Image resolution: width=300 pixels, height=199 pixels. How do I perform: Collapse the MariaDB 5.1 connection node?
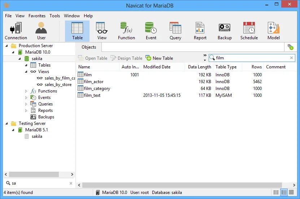tap(13, 130)
